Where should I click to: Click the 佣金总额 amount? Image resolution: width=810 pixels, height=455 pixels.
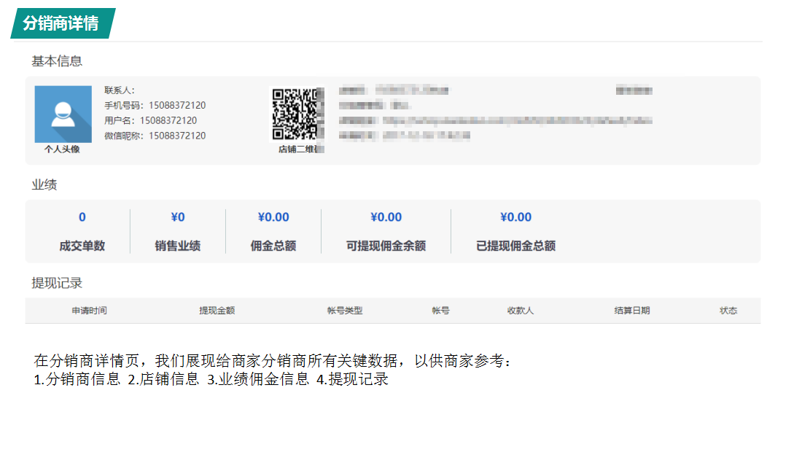coord(273,217)
